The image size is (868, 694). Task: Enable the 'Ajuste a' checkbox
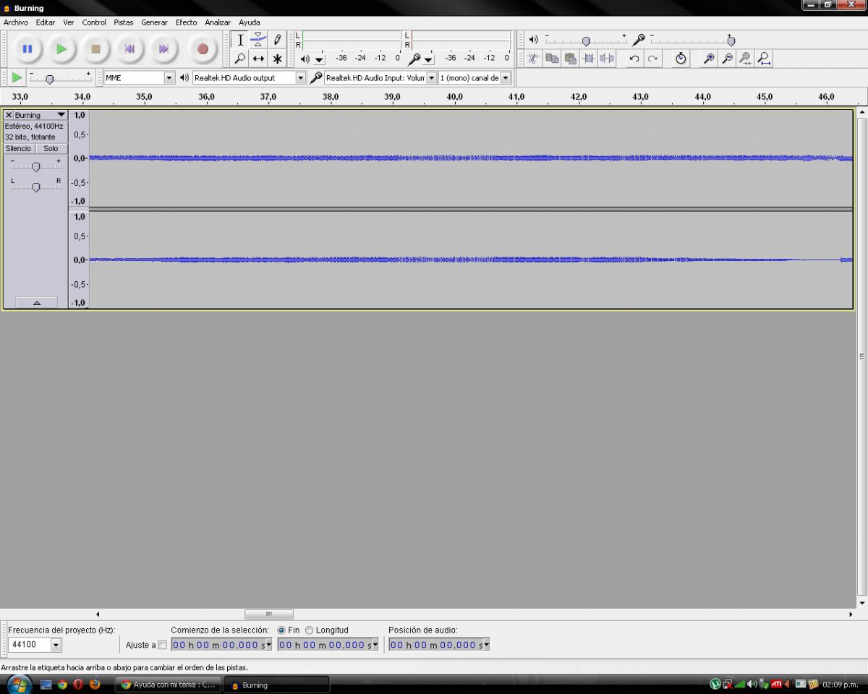pyautogui.click(x=162, y=645)
